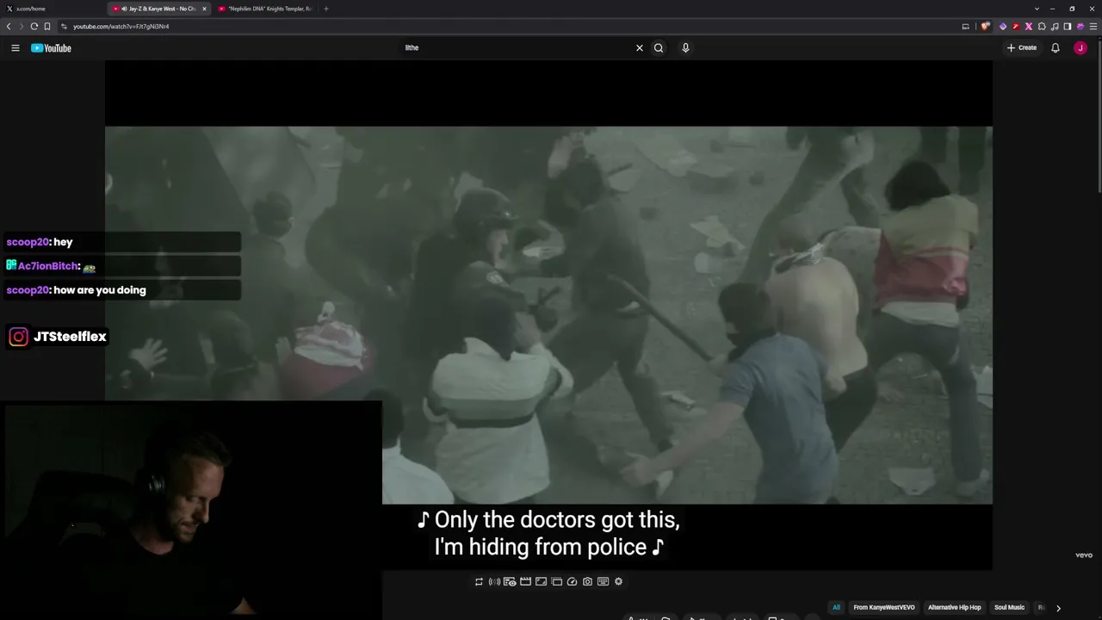This screenshot has height=620, width=1102.
Task: Click the pink X extension icon
Action: [1029, 27]
